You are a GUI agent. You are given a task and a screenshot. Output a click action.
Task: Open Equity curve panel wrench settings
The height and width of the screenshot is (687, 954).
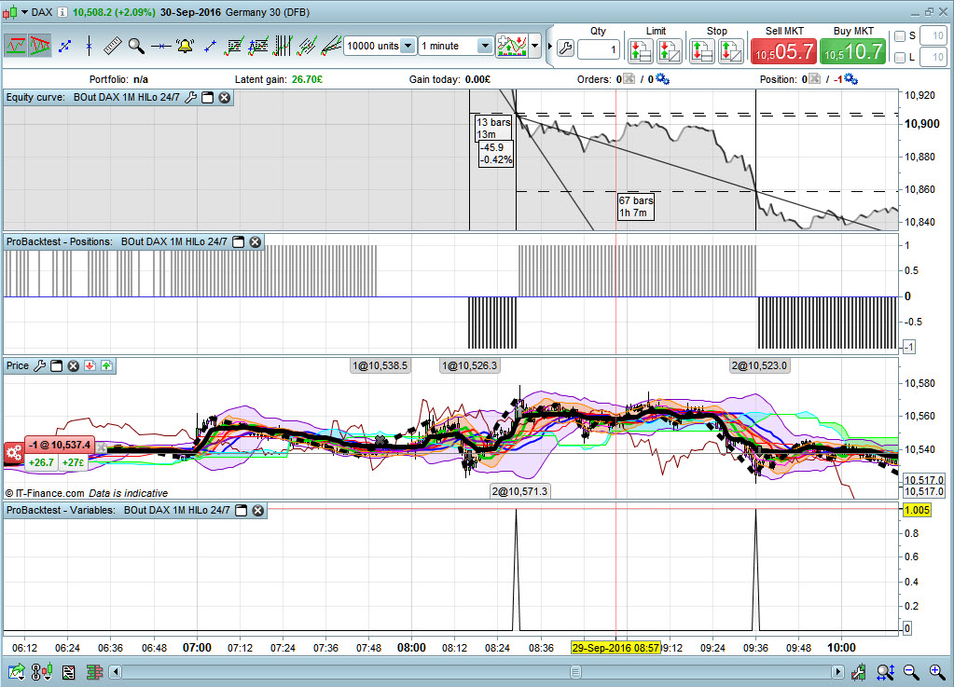coord(190,97)
